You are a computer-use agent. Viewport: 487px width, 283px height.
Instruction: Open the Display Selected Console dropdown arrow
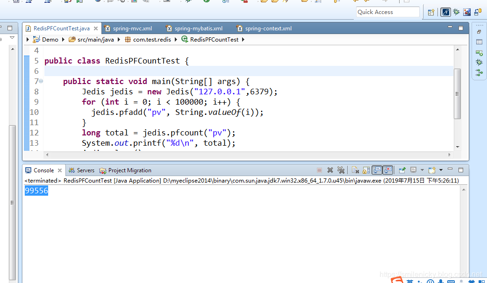tap(422, 170)
